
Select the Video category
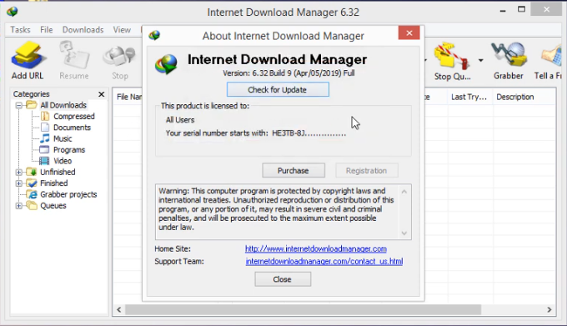(x=63, y=161)
